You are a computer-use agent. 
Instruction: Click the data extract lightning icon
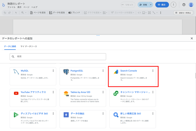66,115
